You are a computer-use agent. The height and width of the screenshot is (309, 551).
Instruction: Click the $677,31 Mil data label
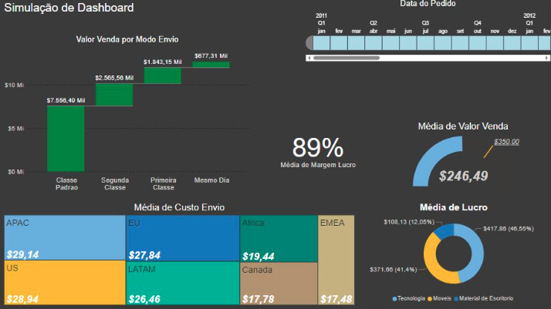point(211,56)
